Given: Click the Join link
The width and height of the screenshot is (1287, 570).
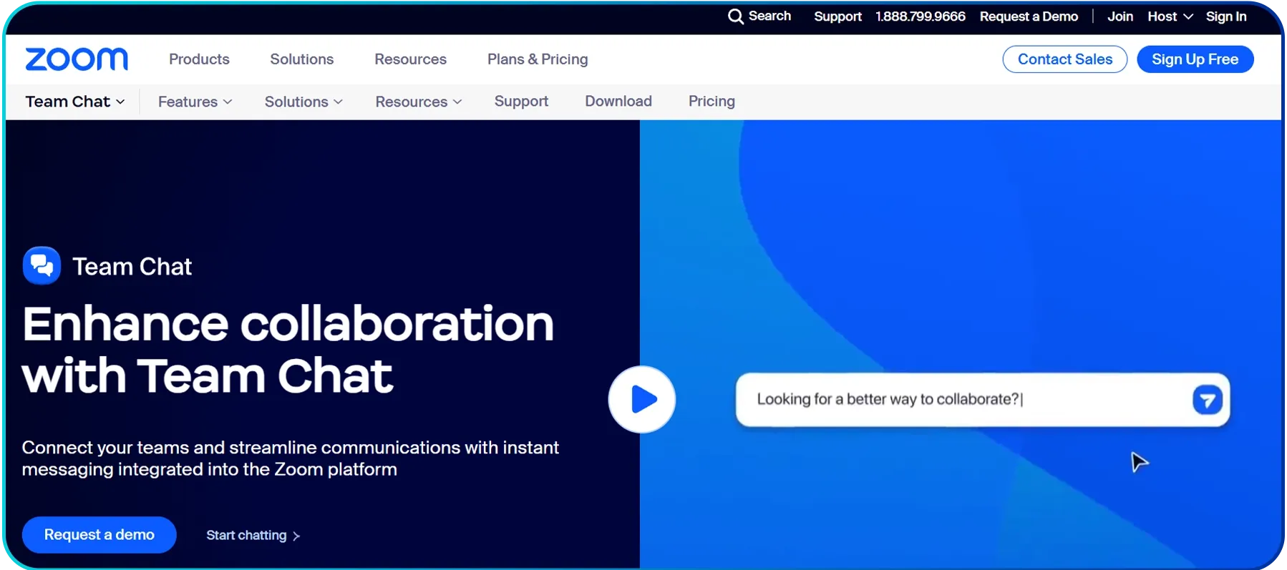Looking at the screenshot, I should click(1120, 16).
